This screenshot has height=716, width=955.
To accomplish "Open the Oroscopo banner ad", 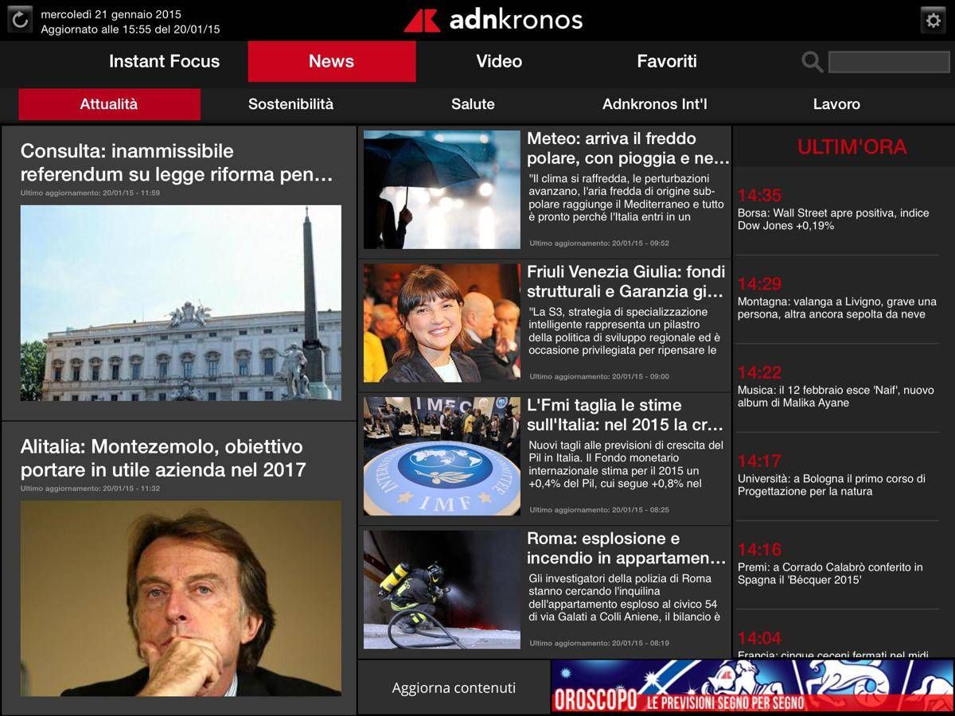I will pyautogui.click(x=752, y=687).
